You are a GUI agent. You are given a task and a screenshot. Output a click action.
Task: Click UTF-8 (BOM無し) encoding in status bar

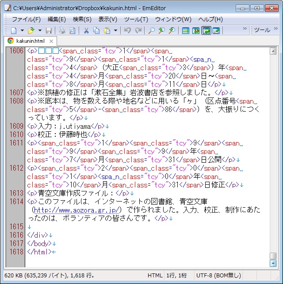pos(219,276)
